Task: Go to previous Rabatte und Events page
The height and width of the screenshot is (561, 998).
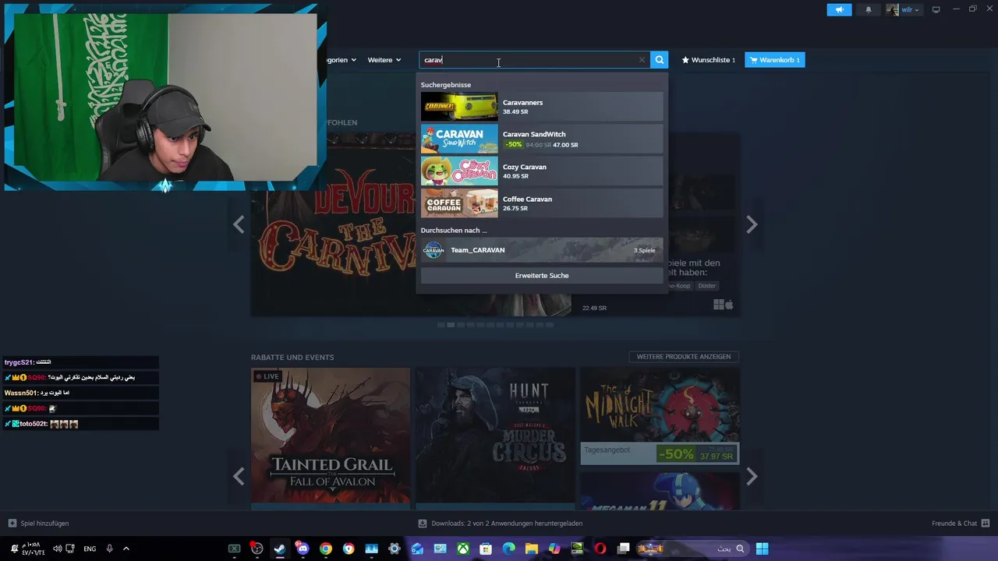Action: [x=239, y=476]
